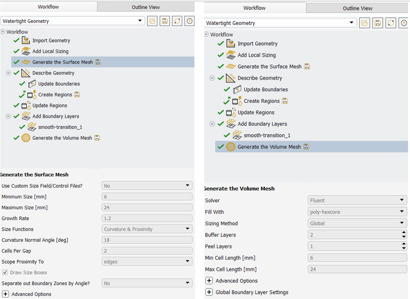Click the Import Geometry CAD icon in left panel
This screenshot has height=299, width=410.
tap(26, 40)
